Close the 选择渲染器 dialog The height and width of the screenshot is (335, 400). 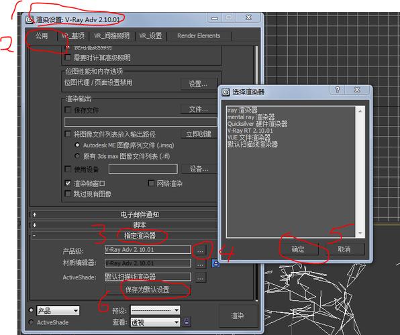pyautogui.click(x=357, y=90)
